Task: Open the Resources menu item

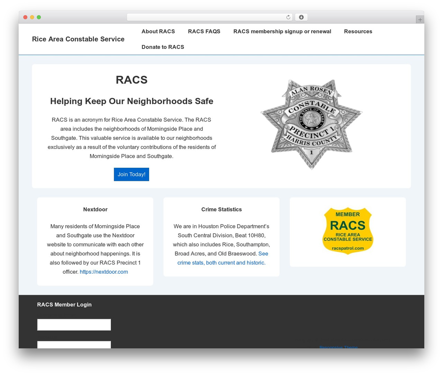Action: click(358, 31)
